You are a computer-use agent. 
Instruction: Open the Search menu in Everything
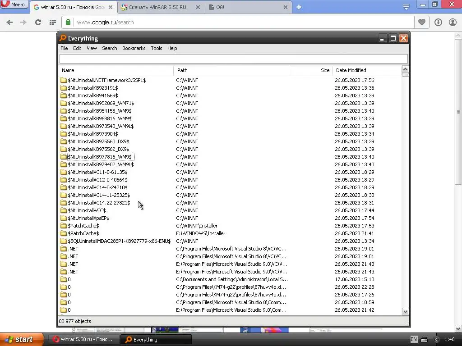point(109,48)
